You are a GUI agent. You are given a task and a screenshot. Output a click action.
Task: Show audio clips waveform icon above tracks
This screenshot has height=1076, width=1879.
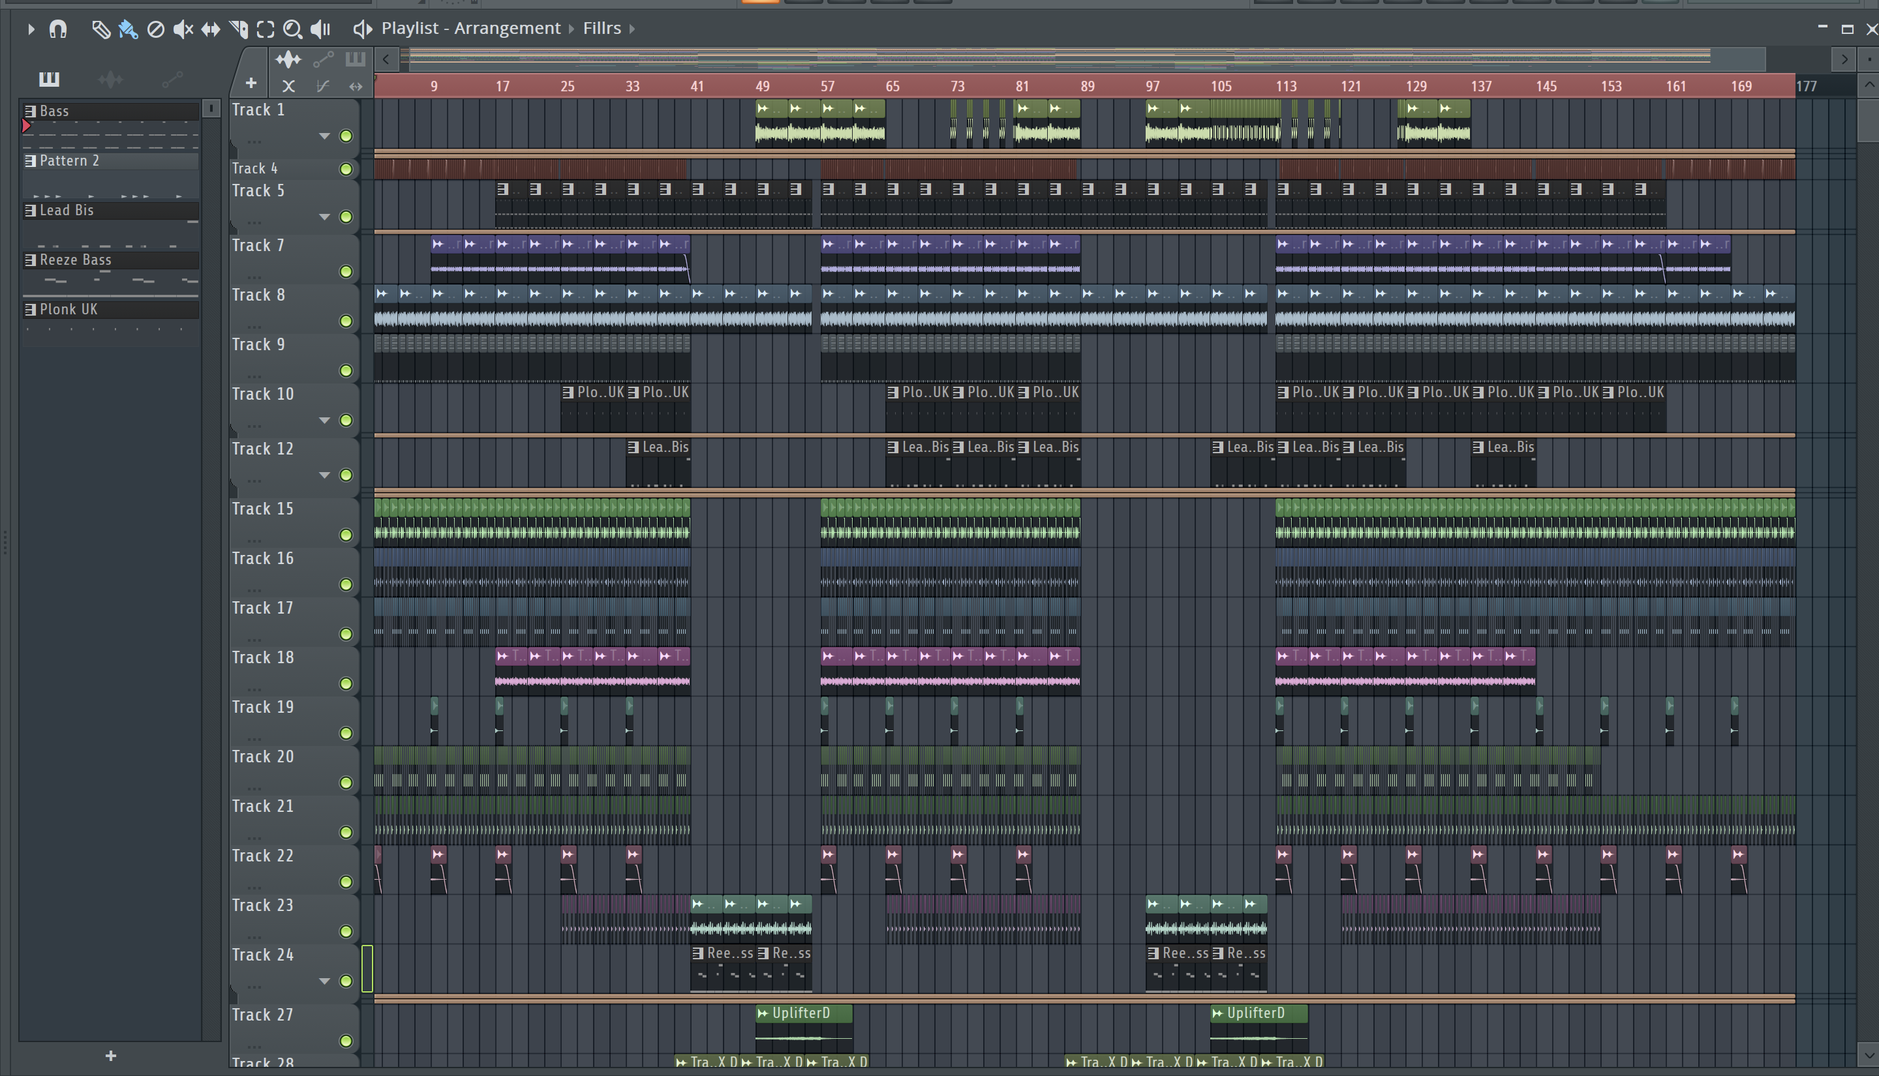point(288,59)
